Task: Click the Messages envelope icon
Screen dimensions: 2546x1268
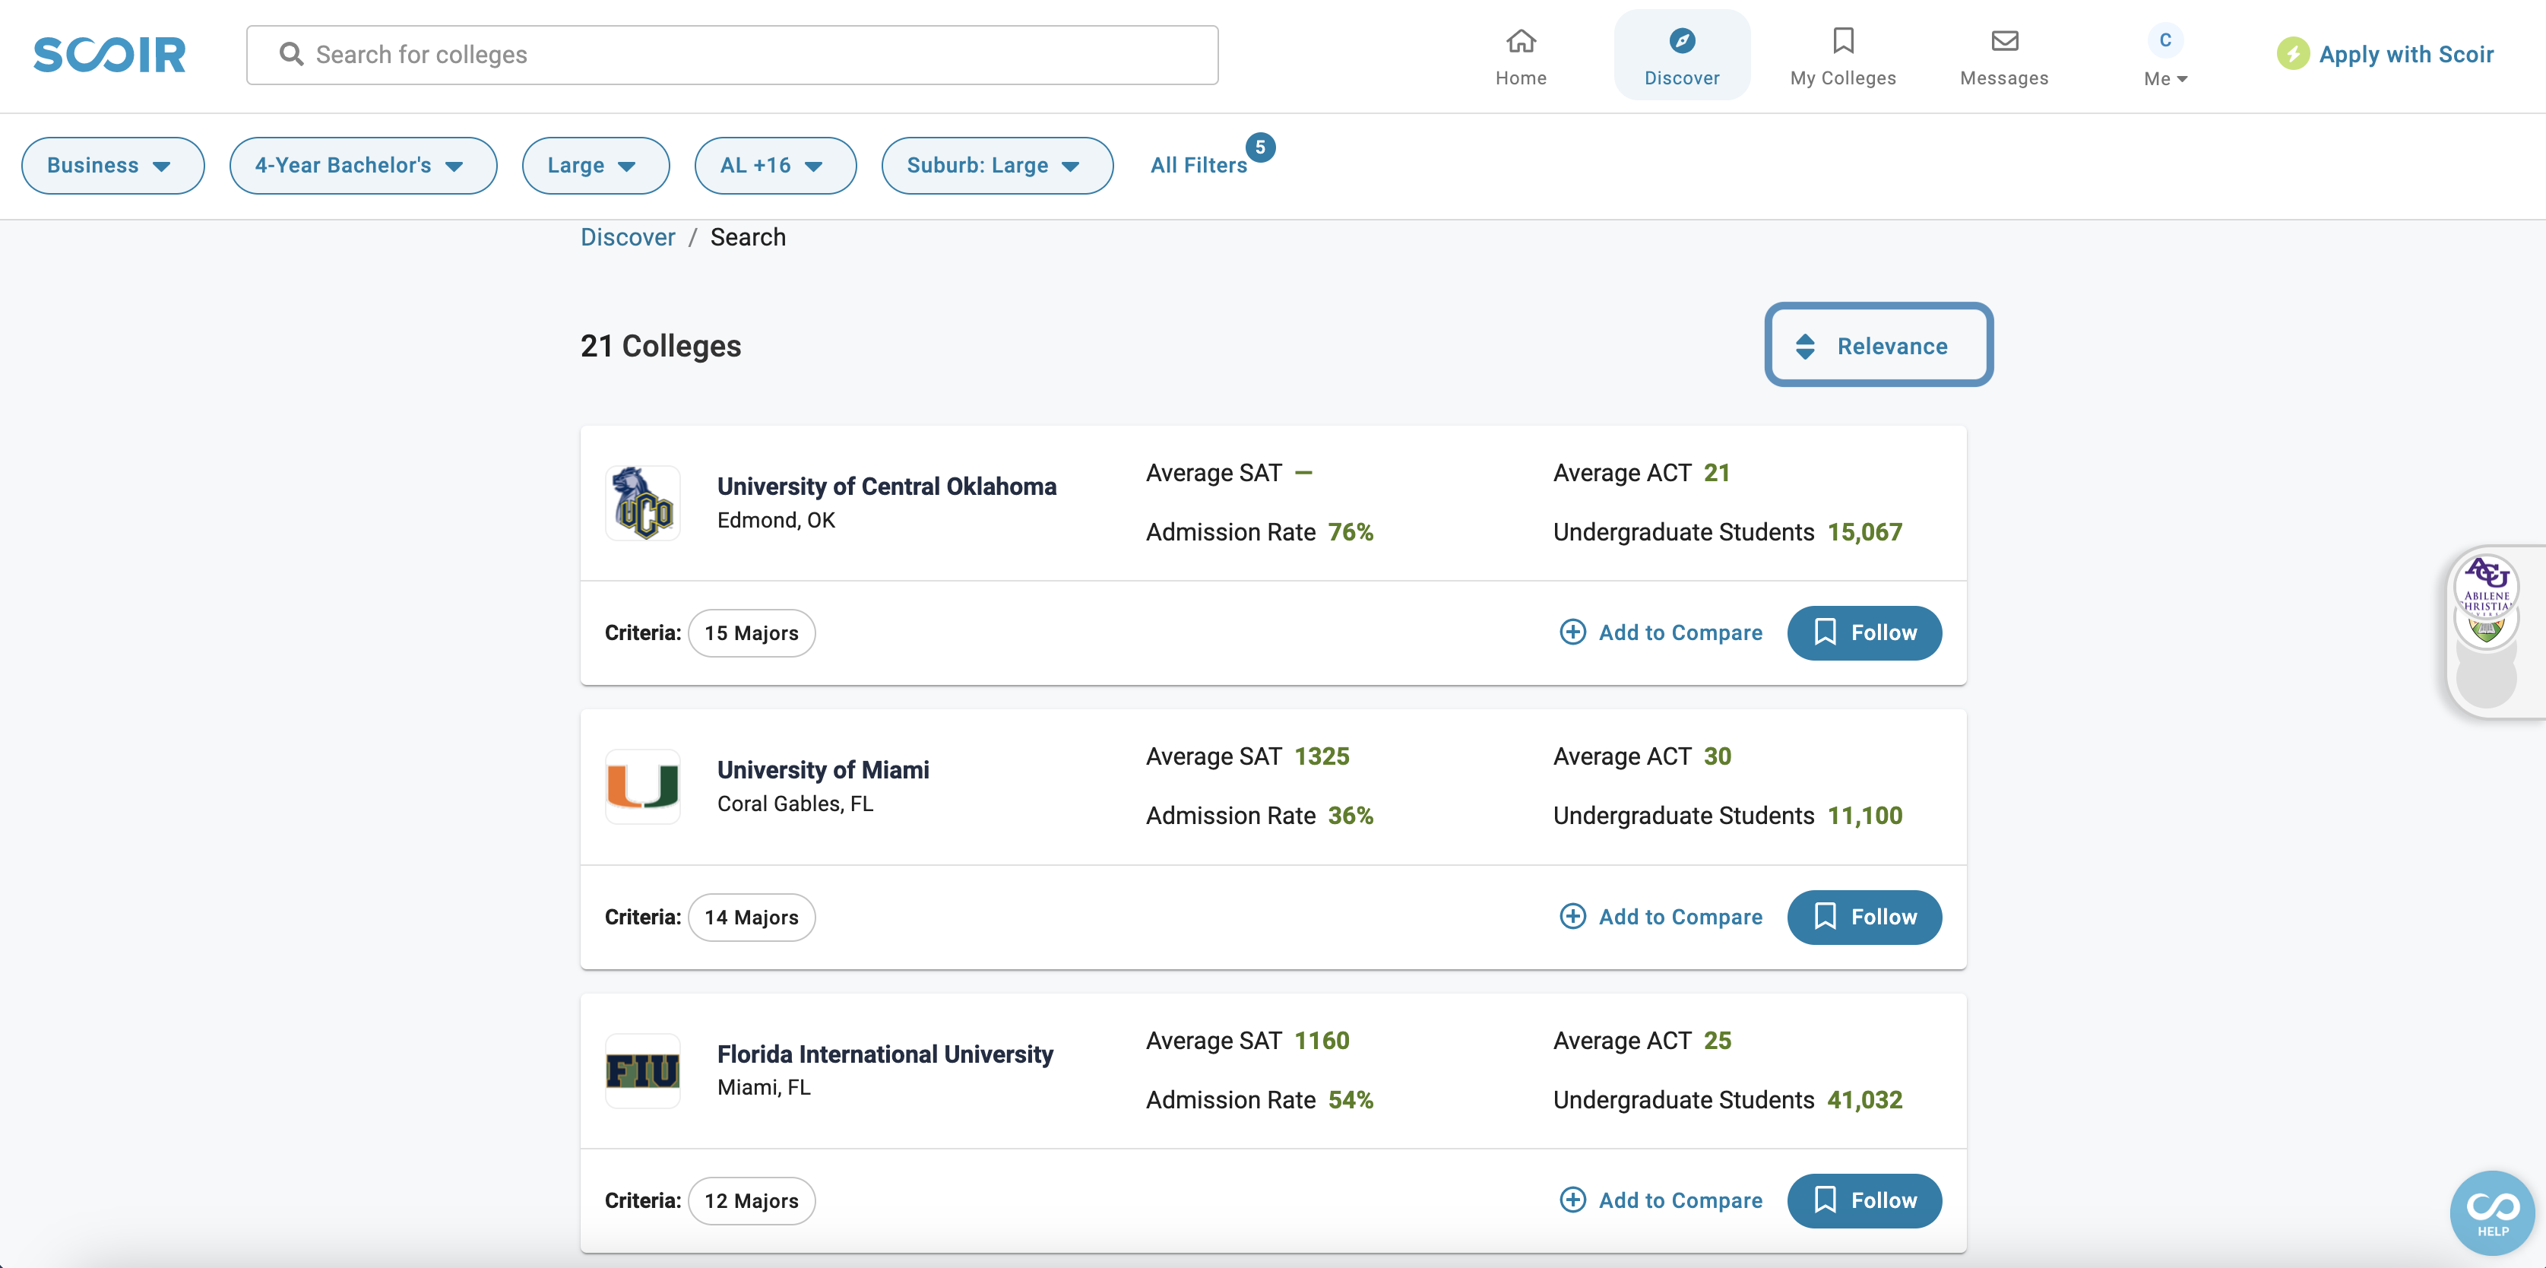Action: click(x=2003, y=40)
